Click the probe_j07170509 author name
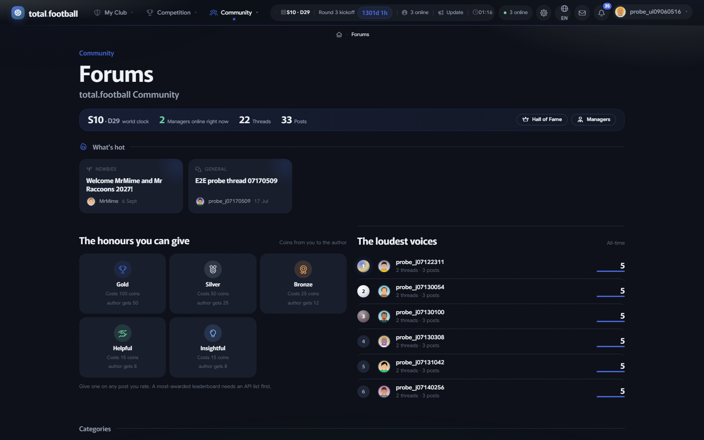The height and width of the screenshot is (440, 704). click(229, 201)
